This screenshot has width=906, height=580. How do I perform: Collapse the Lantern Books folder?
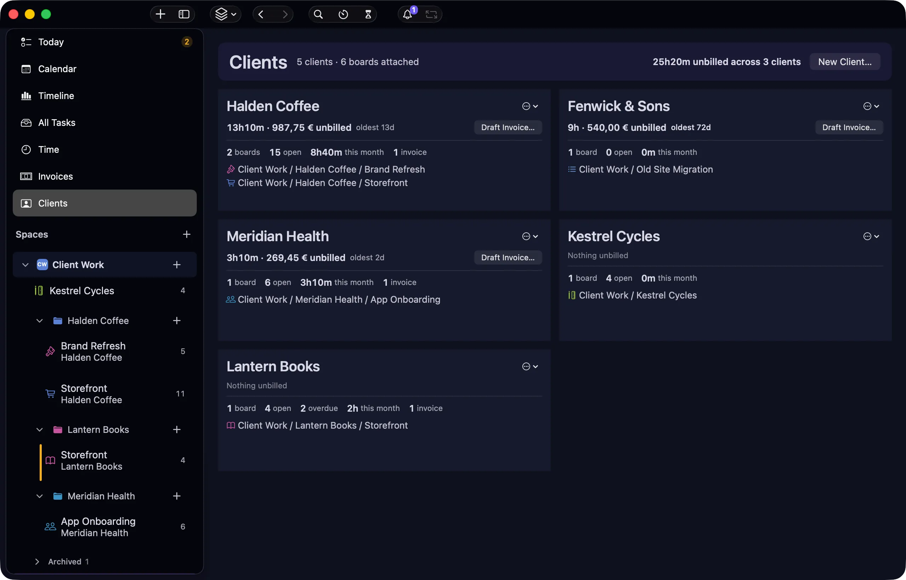[x=40, y=429]
